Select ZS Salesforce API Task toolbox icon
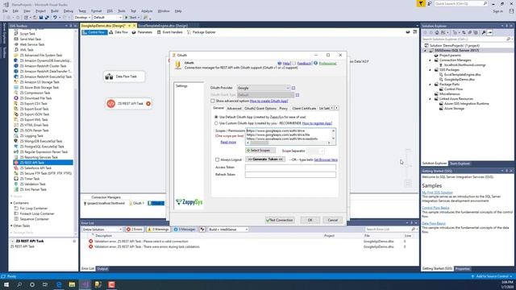This screenshot has width=516, height=290. click(16, 168)
